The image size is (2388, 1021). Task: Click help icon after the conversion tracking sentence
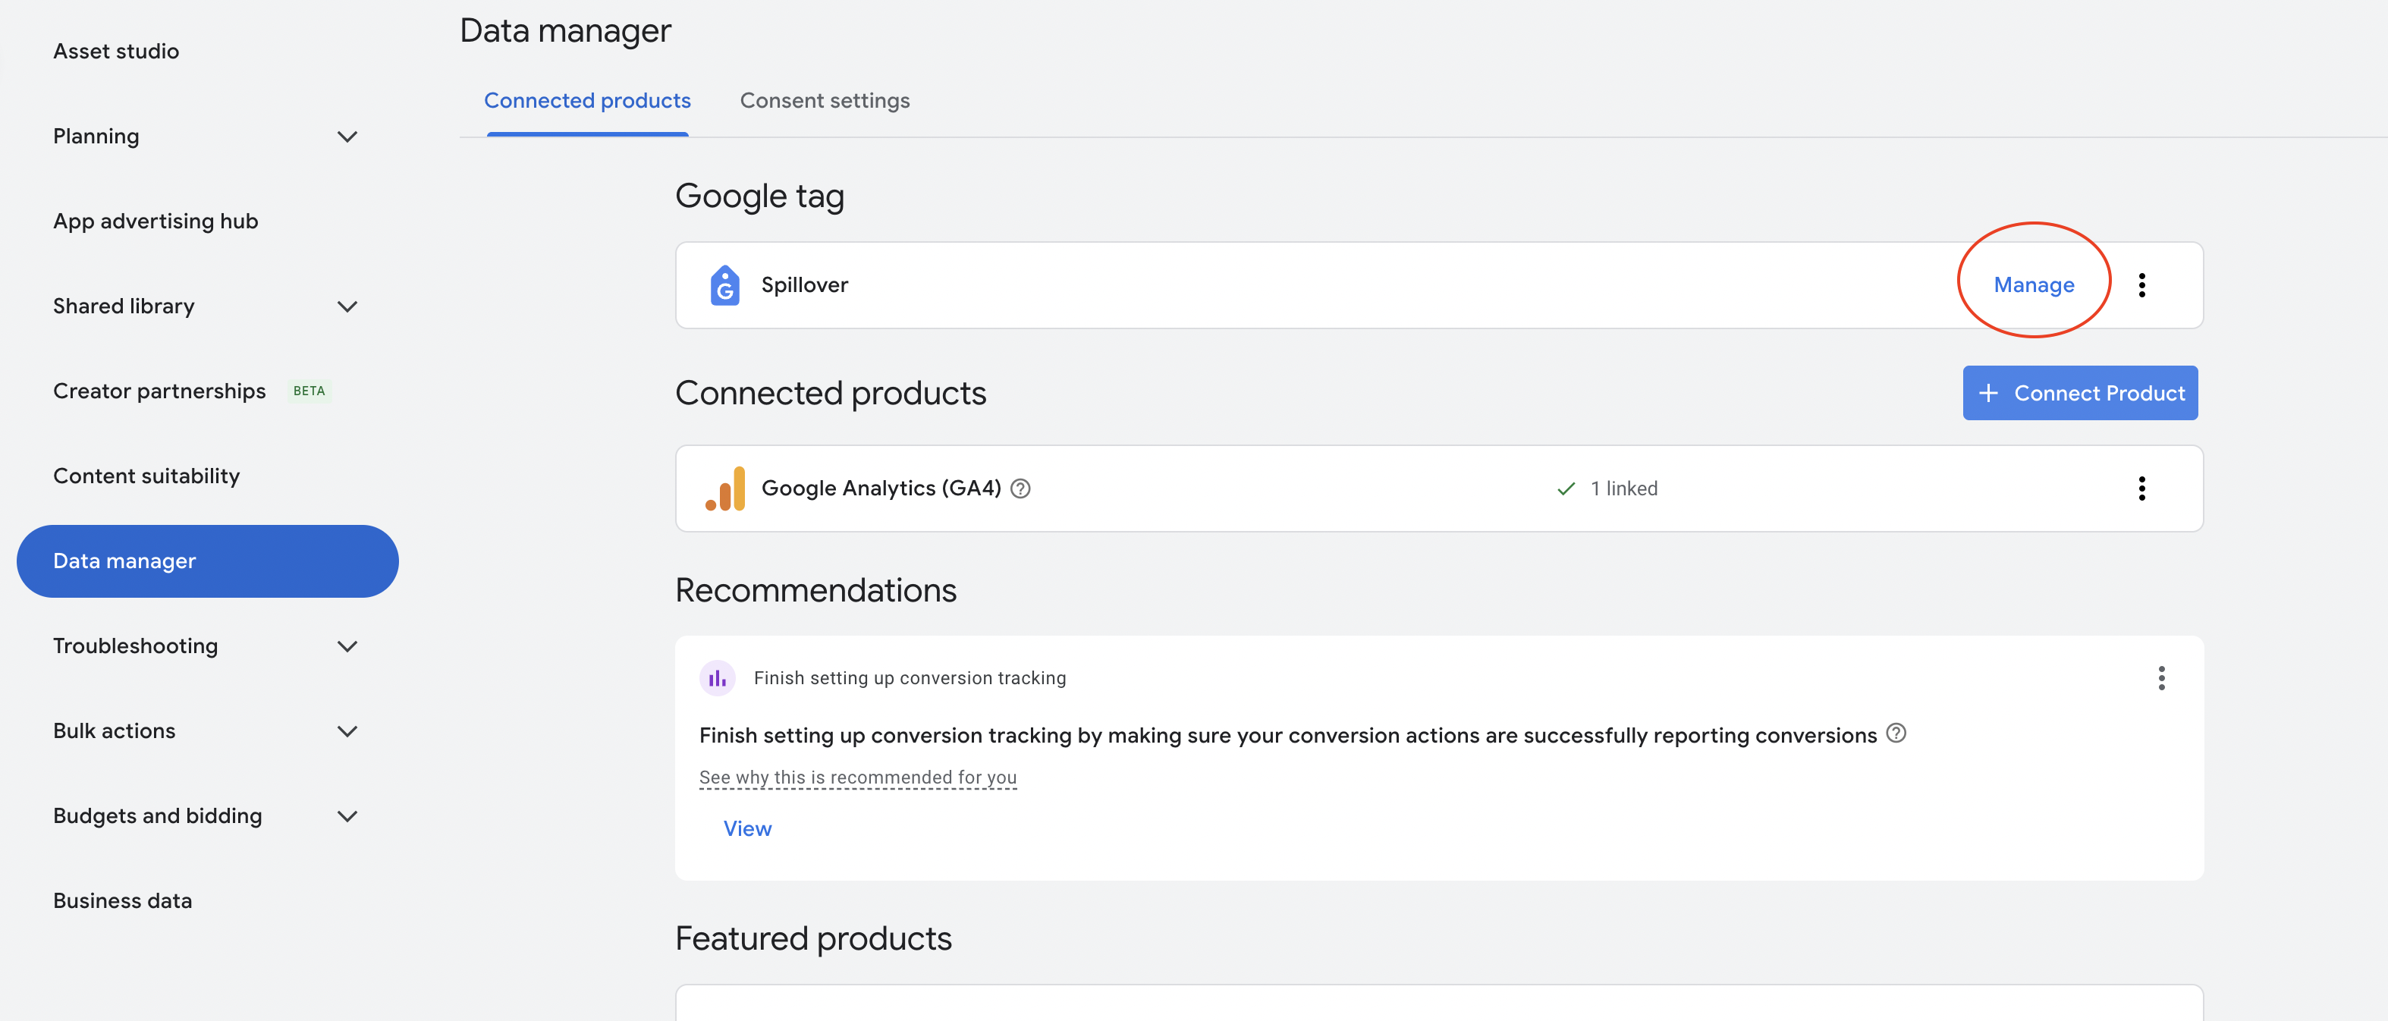[1896, 734]
